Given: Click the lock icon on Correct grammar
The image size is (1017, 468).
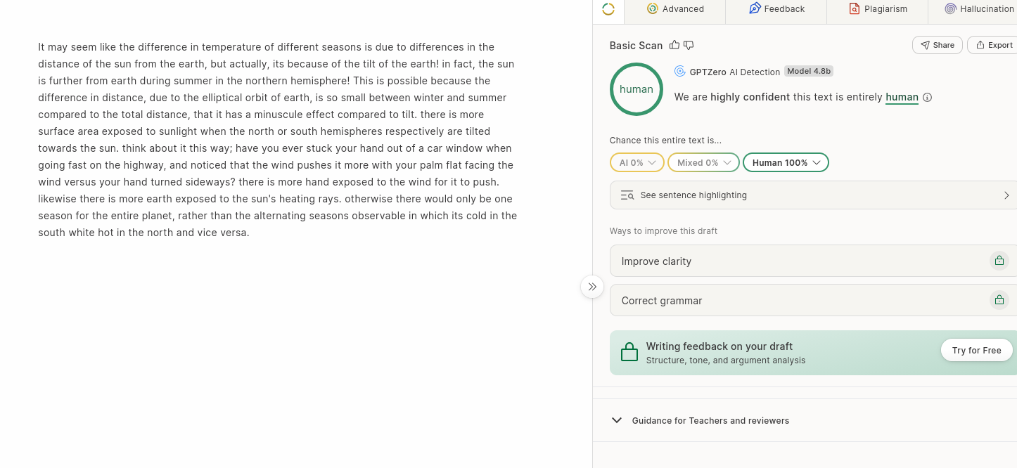Looking at the screenshot, I should [x=999, y=300].
